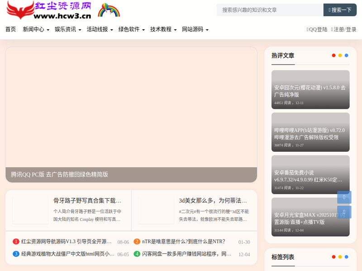
Task: Open the 活动线报 navigation menu
Action: point(100,29)
